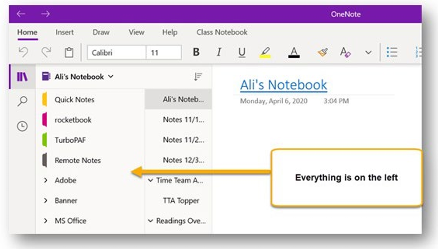
Task: Open the Notebooks navigation icon
Action: [22, 76]
